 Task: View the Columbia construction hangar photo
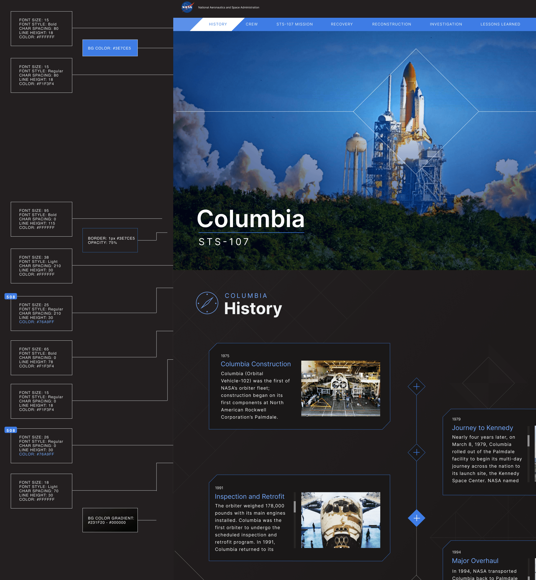[340, 388]
